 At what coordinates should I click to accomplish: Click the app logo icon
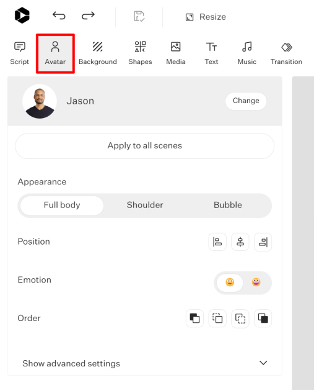click(x=22, y=16)
